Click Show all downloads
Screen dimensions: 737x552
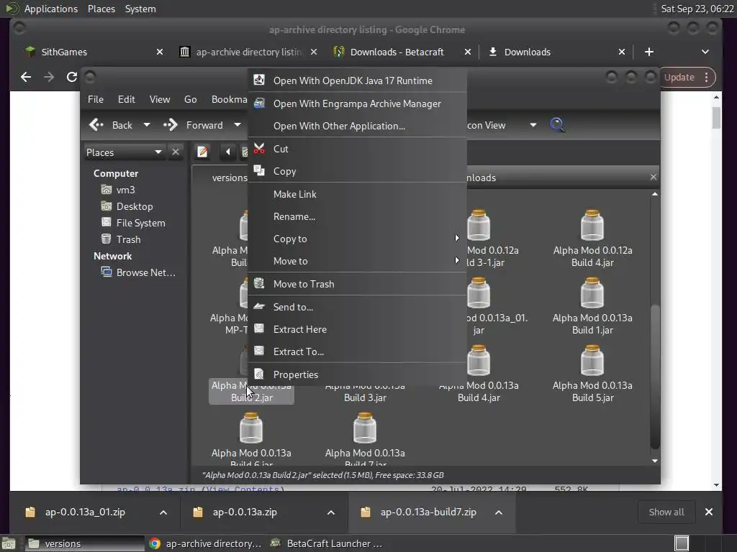666,512
